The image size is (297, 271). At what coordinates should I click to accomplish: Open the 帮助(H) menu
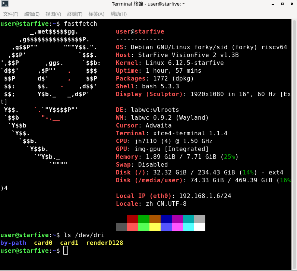click(119, 14)
